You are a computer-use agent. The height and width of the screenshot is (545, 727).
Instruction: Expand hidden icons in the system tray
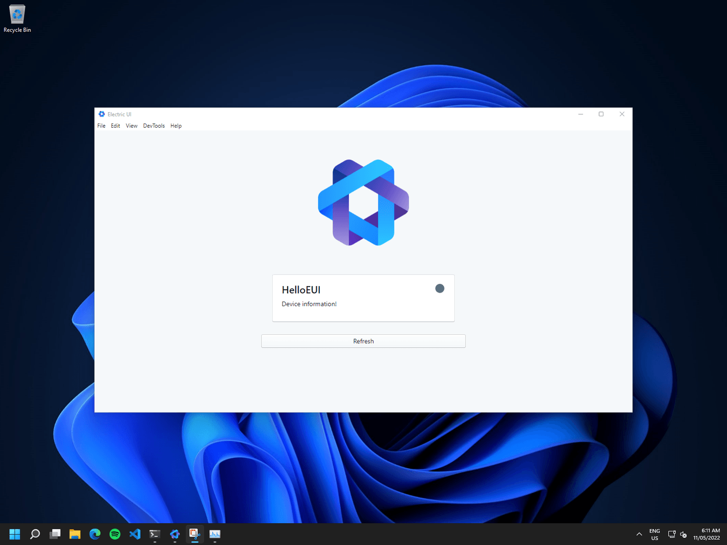pyautogui.click(x=639, y=534)
